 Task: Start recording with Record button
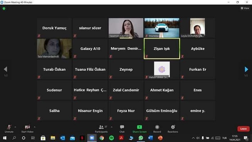click(x=157, y=129)
